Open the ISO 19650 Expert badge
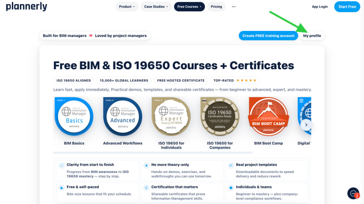Screen dimensions: 364x204 tap(171, 117)
